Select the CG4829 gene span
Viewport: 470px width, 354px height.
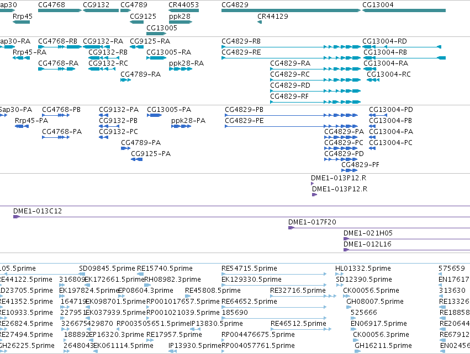coord(291,10)
